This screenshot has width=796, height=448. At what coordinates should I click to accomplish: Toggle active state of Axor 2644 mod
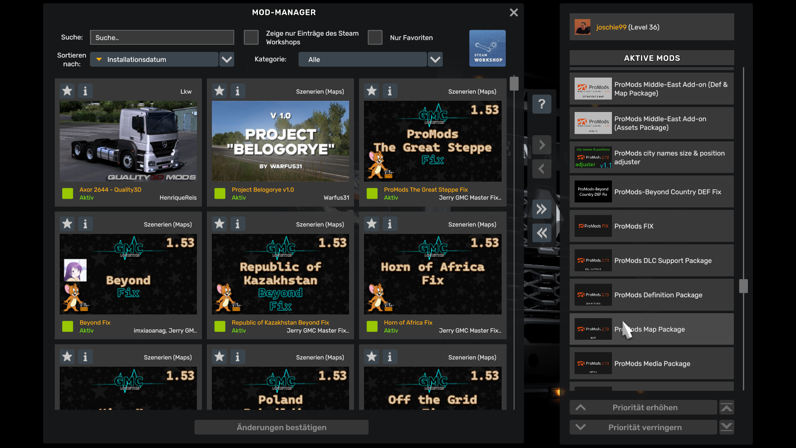tap(68, 193)
